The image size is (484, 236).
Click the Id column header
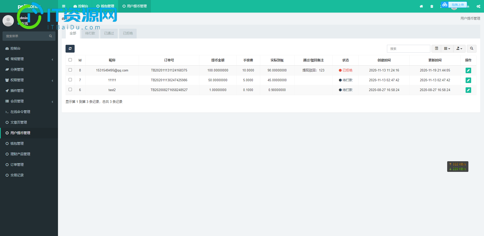point(80,60)
